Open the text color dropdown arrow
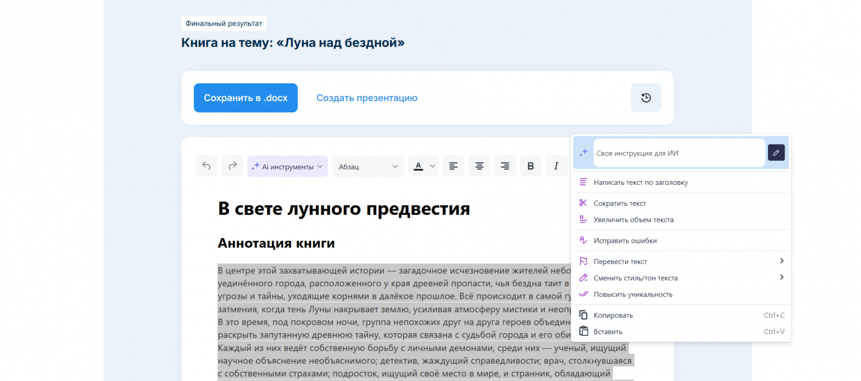This screenshot has height=381, width=861. [432, 167]
